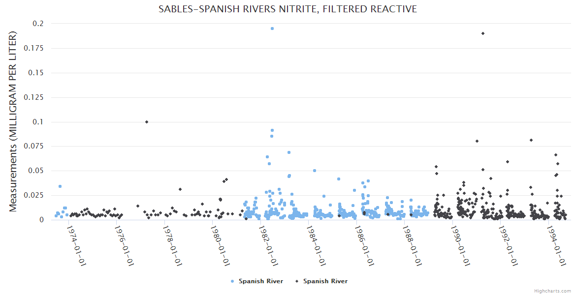Open the Highcharts.com credit link

tap(552, 291)
